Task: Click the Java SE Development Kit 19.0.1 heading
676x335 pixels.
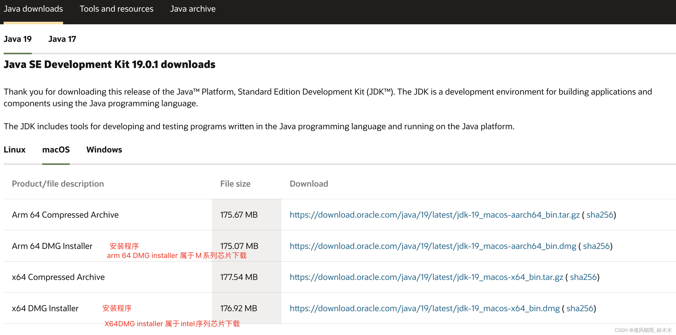Action: coord(109,65)
